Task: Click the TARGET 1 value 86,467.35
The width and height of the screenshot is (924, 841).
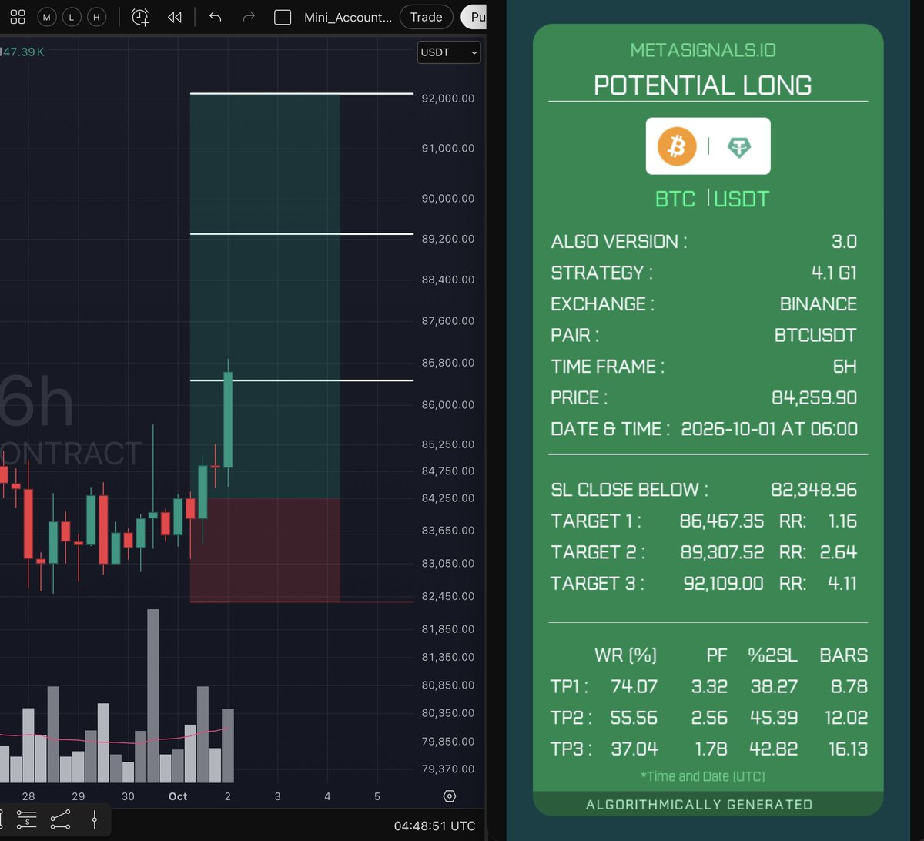Action: click(721, 521)
